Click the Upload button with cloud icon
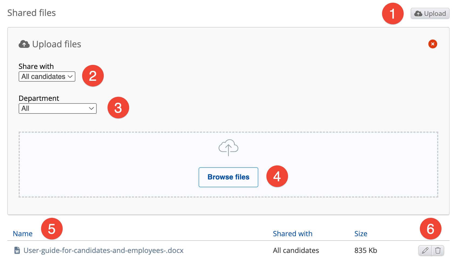The image size is (455, 267). click(x=430, y=14)
